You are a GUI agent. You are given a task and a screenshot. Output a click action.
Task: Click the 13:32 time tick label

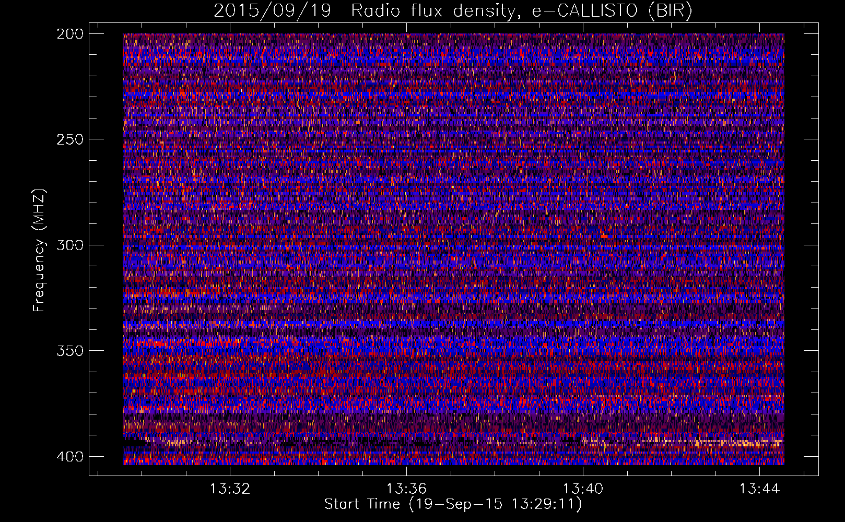(230, 489)
